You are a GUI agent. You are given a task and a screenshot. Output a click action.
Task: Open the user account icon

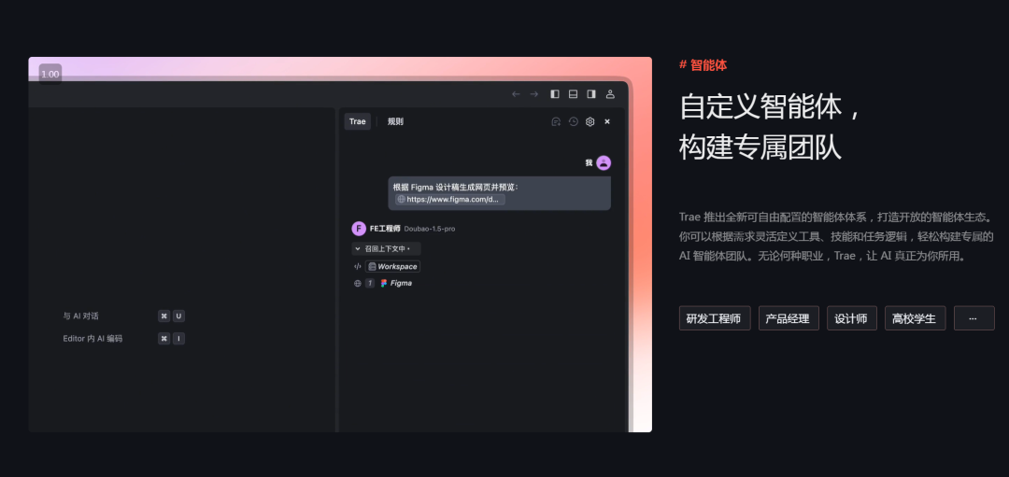(x=610, y=94)
